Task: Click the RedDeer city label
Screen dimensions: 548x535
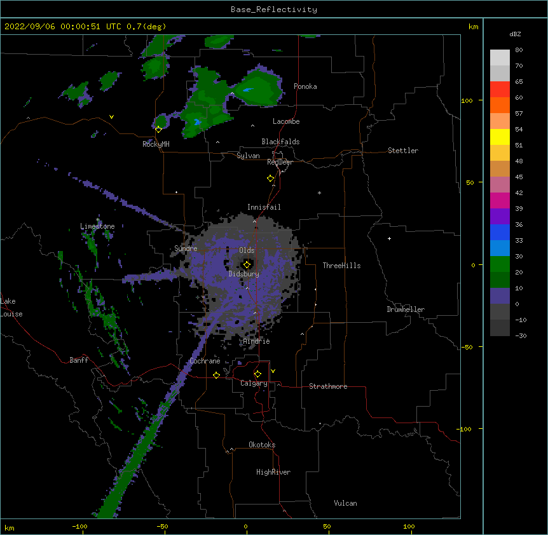Action: coord(280,162)
